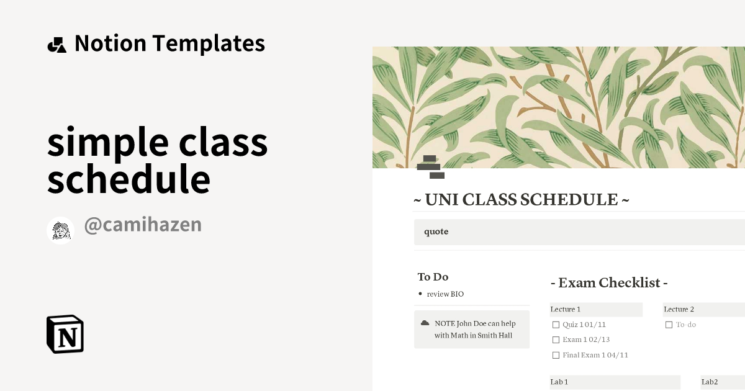
Task: Click the Notion Templates logo icon
Action: [x=58, y=43]
